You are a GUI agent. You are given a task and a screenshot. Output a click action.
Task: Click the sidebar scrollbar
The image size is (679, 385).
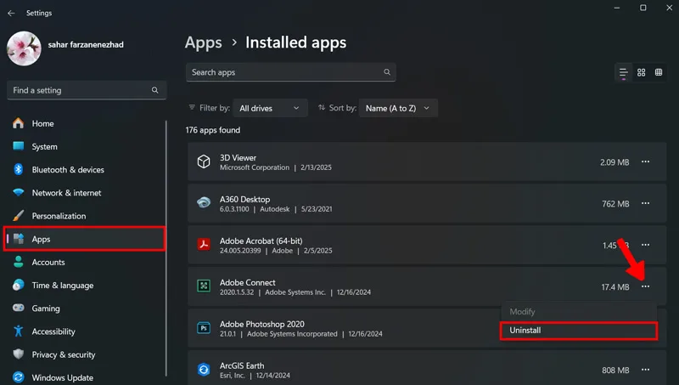(x=166, y=249)
